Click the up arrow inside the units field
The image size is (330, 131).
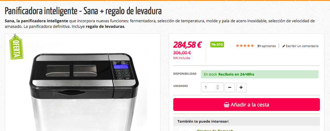218,86
